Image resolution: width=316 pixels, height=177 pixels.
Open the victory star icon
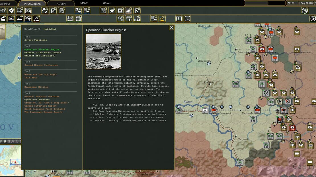pyautogui.click(x=112, y=10)
